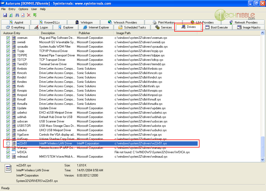Open the User menu
Viewport: 266px width, 191px height.
click(x=34, y=9)
